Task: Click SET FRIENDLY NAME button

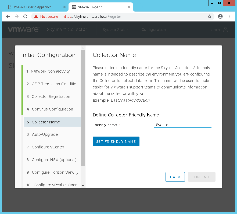Action: pyautogui.click(x=116, y=141)
